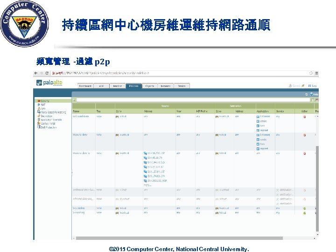Viewport: 336px width, 252px height.
Task: Select NAT in the policies sidebar
Action: [42, 105]
